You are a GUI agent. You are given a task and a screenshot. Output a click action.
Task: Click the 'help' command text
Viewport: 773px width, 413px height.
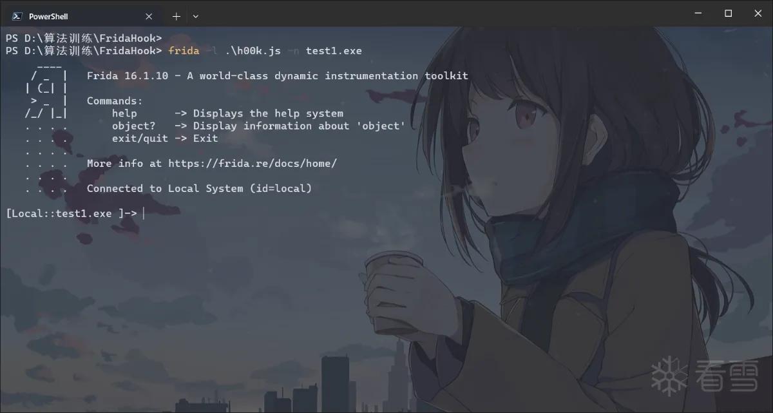click(124, 113)
